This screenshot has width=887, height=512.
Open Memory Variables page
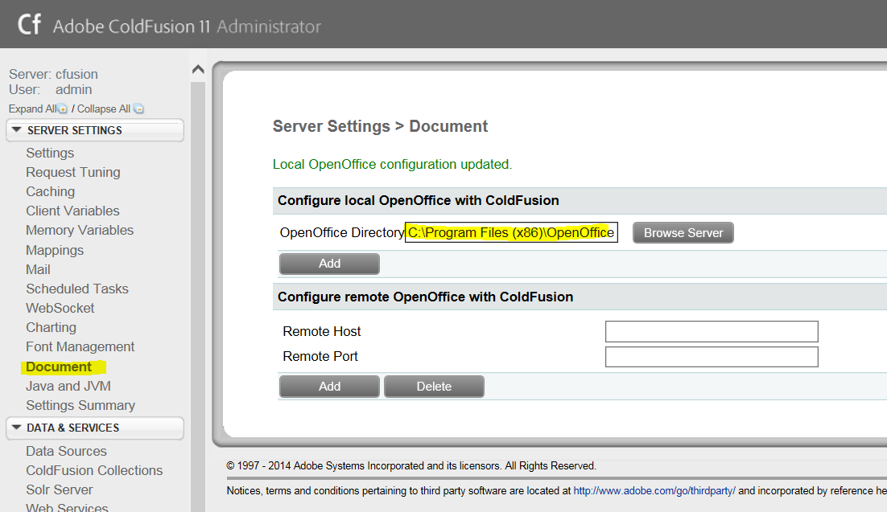80,230
